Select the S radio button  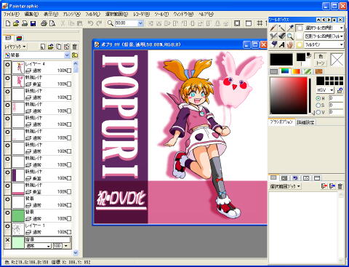tap(318, 105)
